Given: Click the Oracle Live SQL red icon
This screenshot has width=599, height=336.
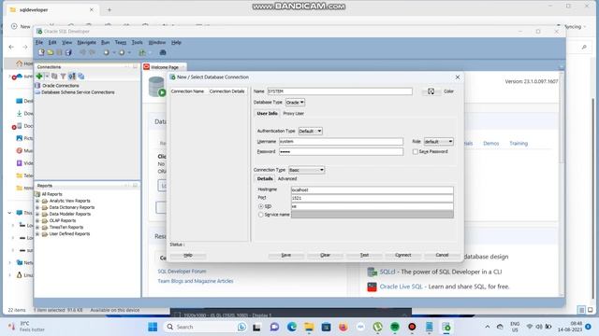Looking at the screenshot, I should pos(372,287).
